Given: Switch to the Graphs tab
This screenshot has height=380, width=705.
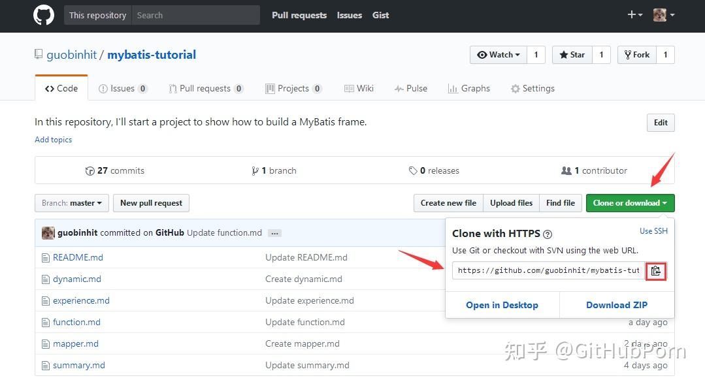Looking at the screenshot, I should 469,87.
